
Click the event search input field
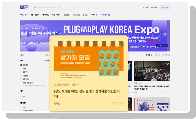point(53,7)
